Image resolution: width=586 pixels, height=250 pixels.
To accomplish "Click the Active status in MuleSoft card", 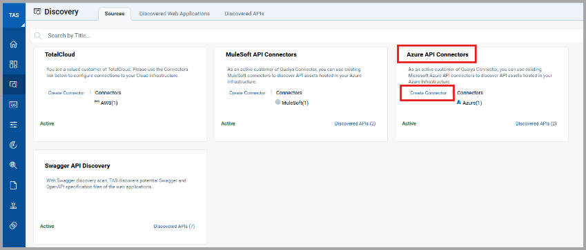I will [228, 123].
